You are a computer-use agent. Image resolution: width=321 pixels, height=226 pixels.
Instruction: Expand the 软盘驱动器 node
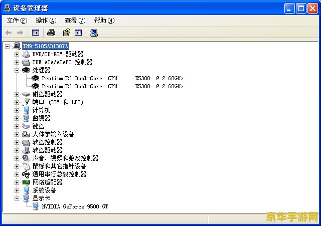click(17, 150)
